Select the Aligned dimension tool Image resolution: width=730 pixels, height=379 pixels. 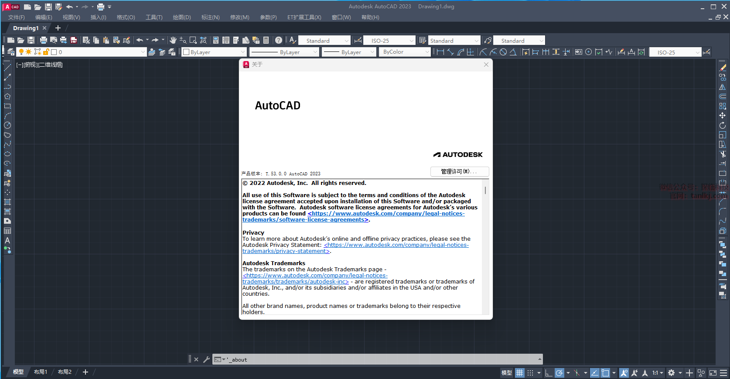450,52
